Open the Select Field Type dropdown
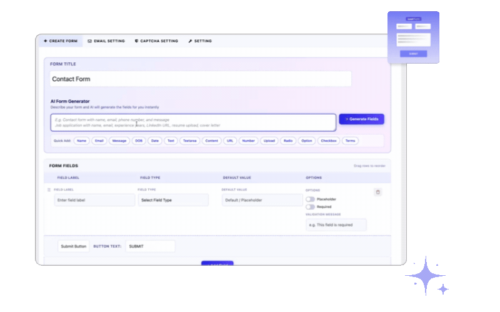The width and height of the screenshot is (500, 312). click(174, 200)
